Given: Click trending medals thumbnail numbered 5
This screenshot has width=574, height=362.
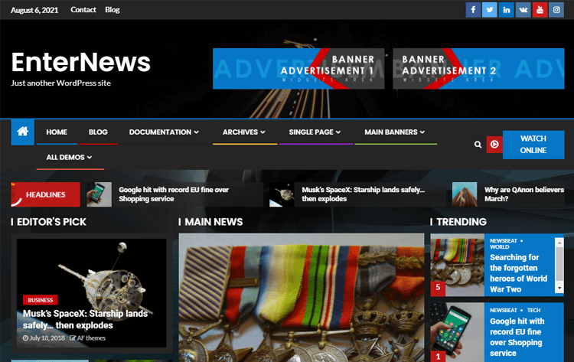Looking at the screenshot, I should pyautogui.click(x=457, y=265).
